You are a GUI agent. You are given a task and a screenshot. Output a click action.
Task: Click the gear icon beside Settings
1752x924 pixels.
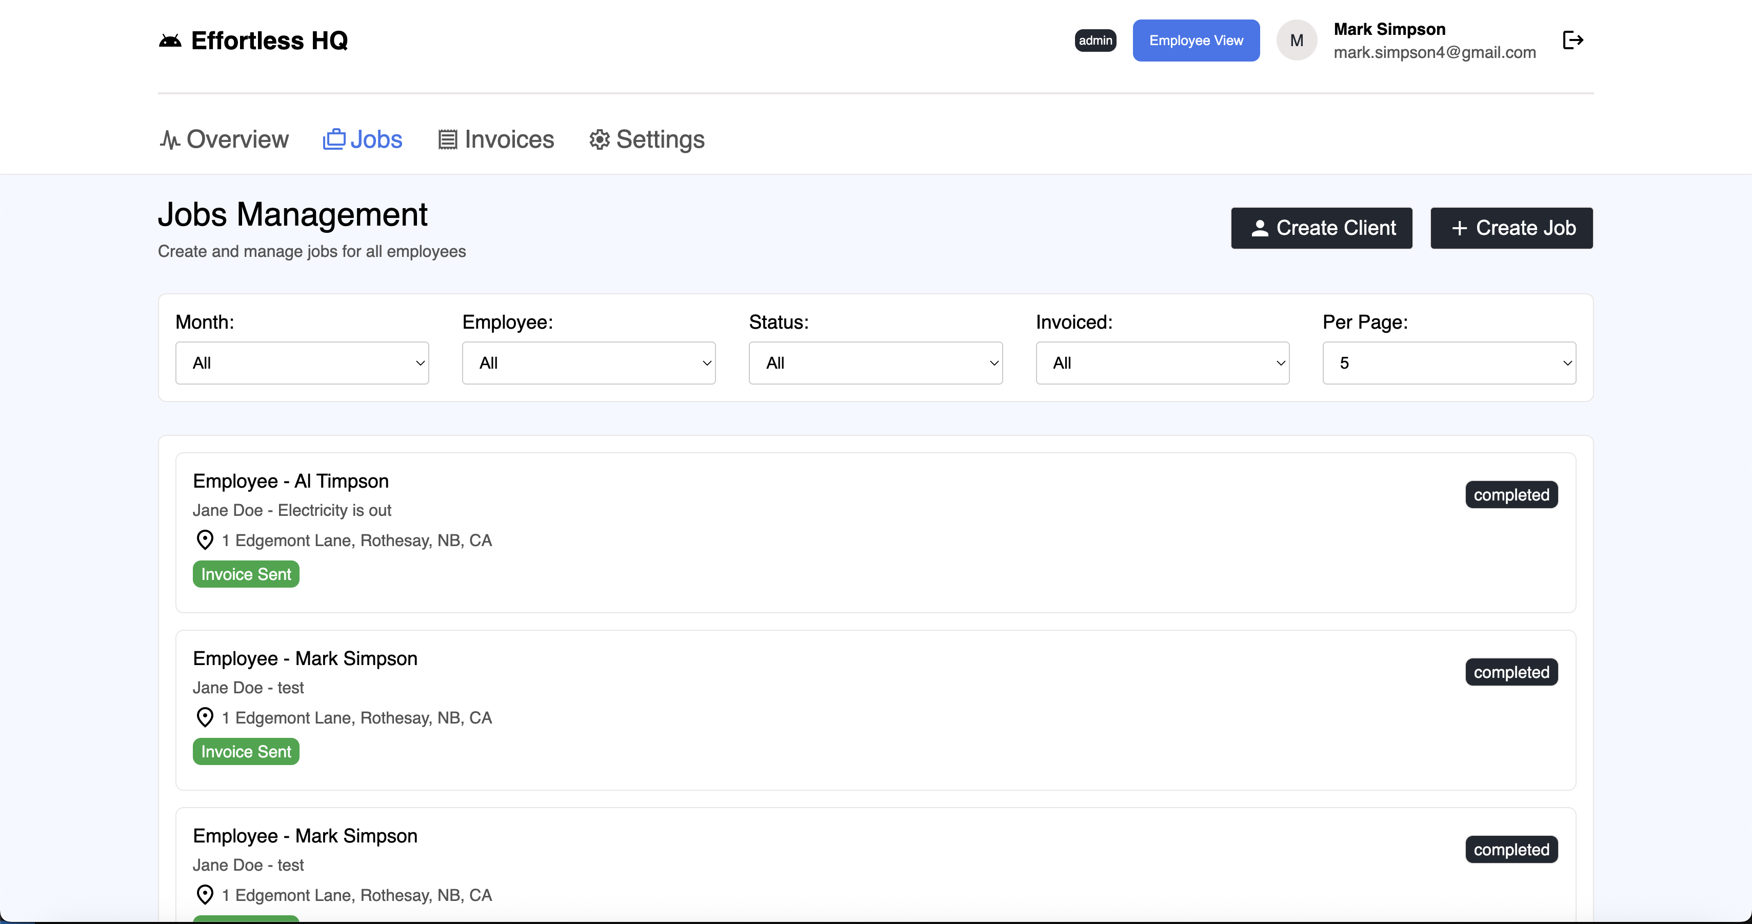tap(599, 139)
